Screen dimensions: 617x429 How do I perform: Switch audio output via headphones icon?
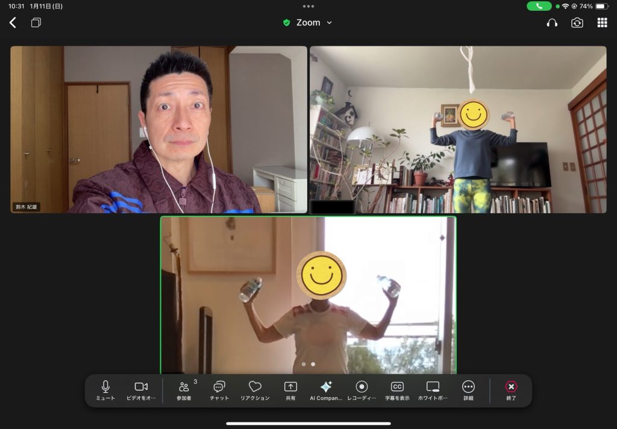552,23
